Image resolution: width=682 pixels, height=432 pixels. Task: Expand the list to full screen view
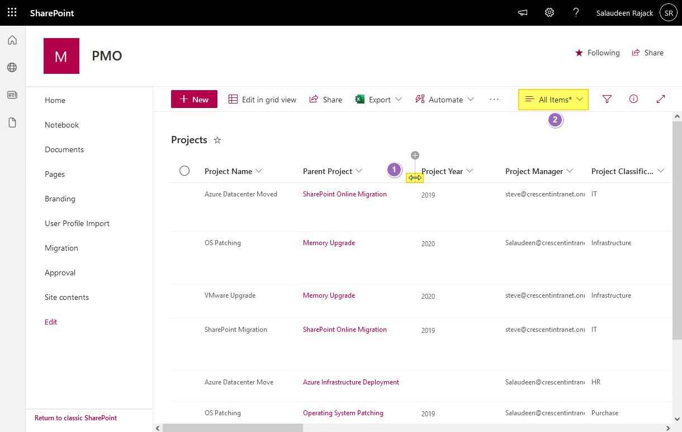coord(661,99)
